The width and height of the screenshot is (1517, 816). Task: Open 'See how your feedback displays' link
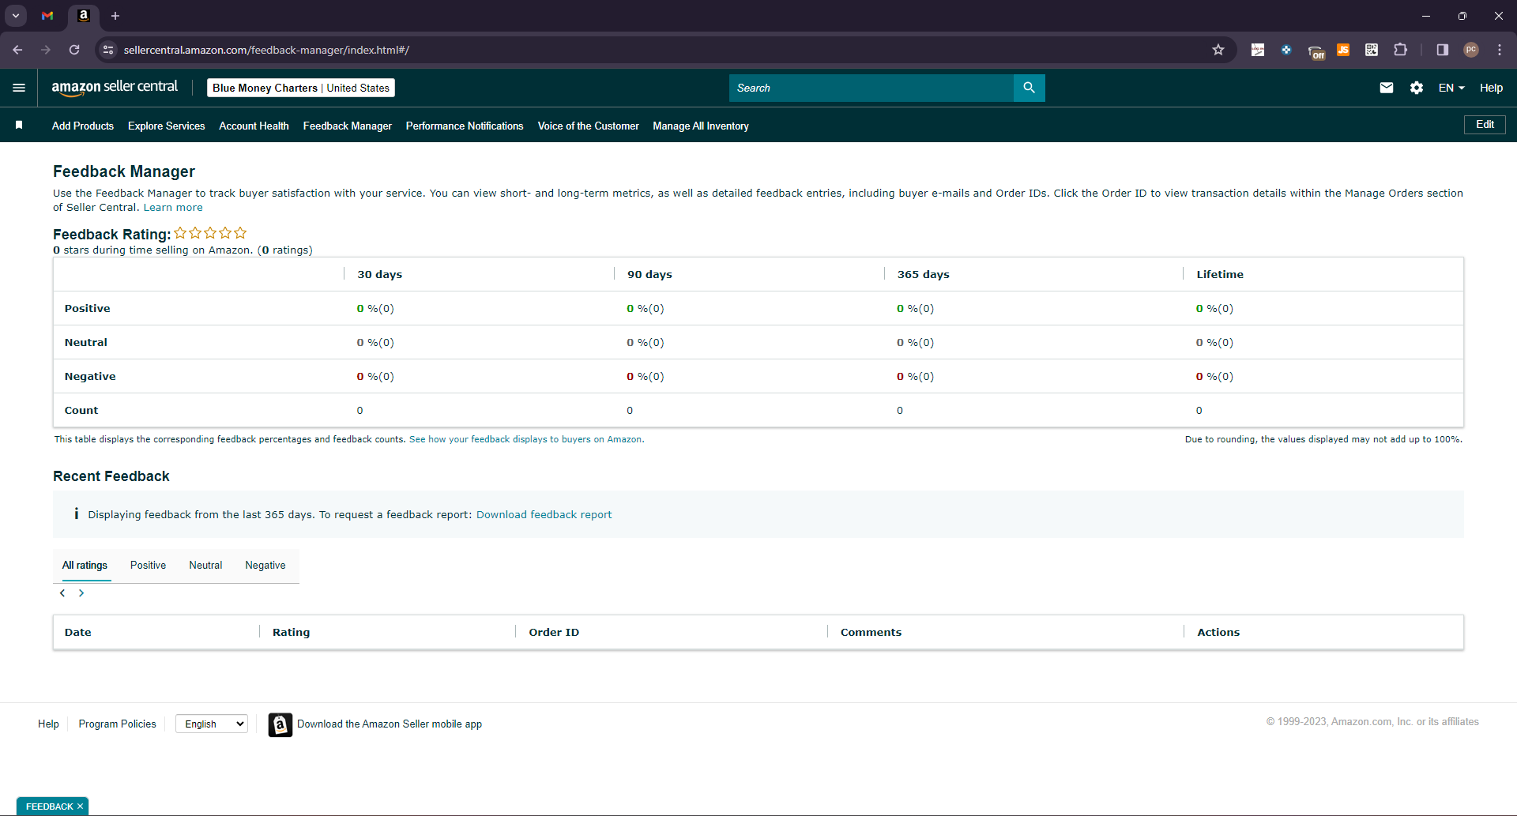pyautogui.click(x=526, y=439)
